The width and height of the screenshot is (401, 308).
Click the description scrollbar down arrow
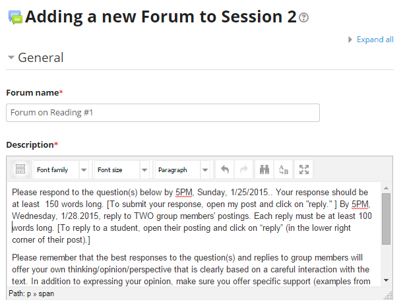click(x=386, y=280)
